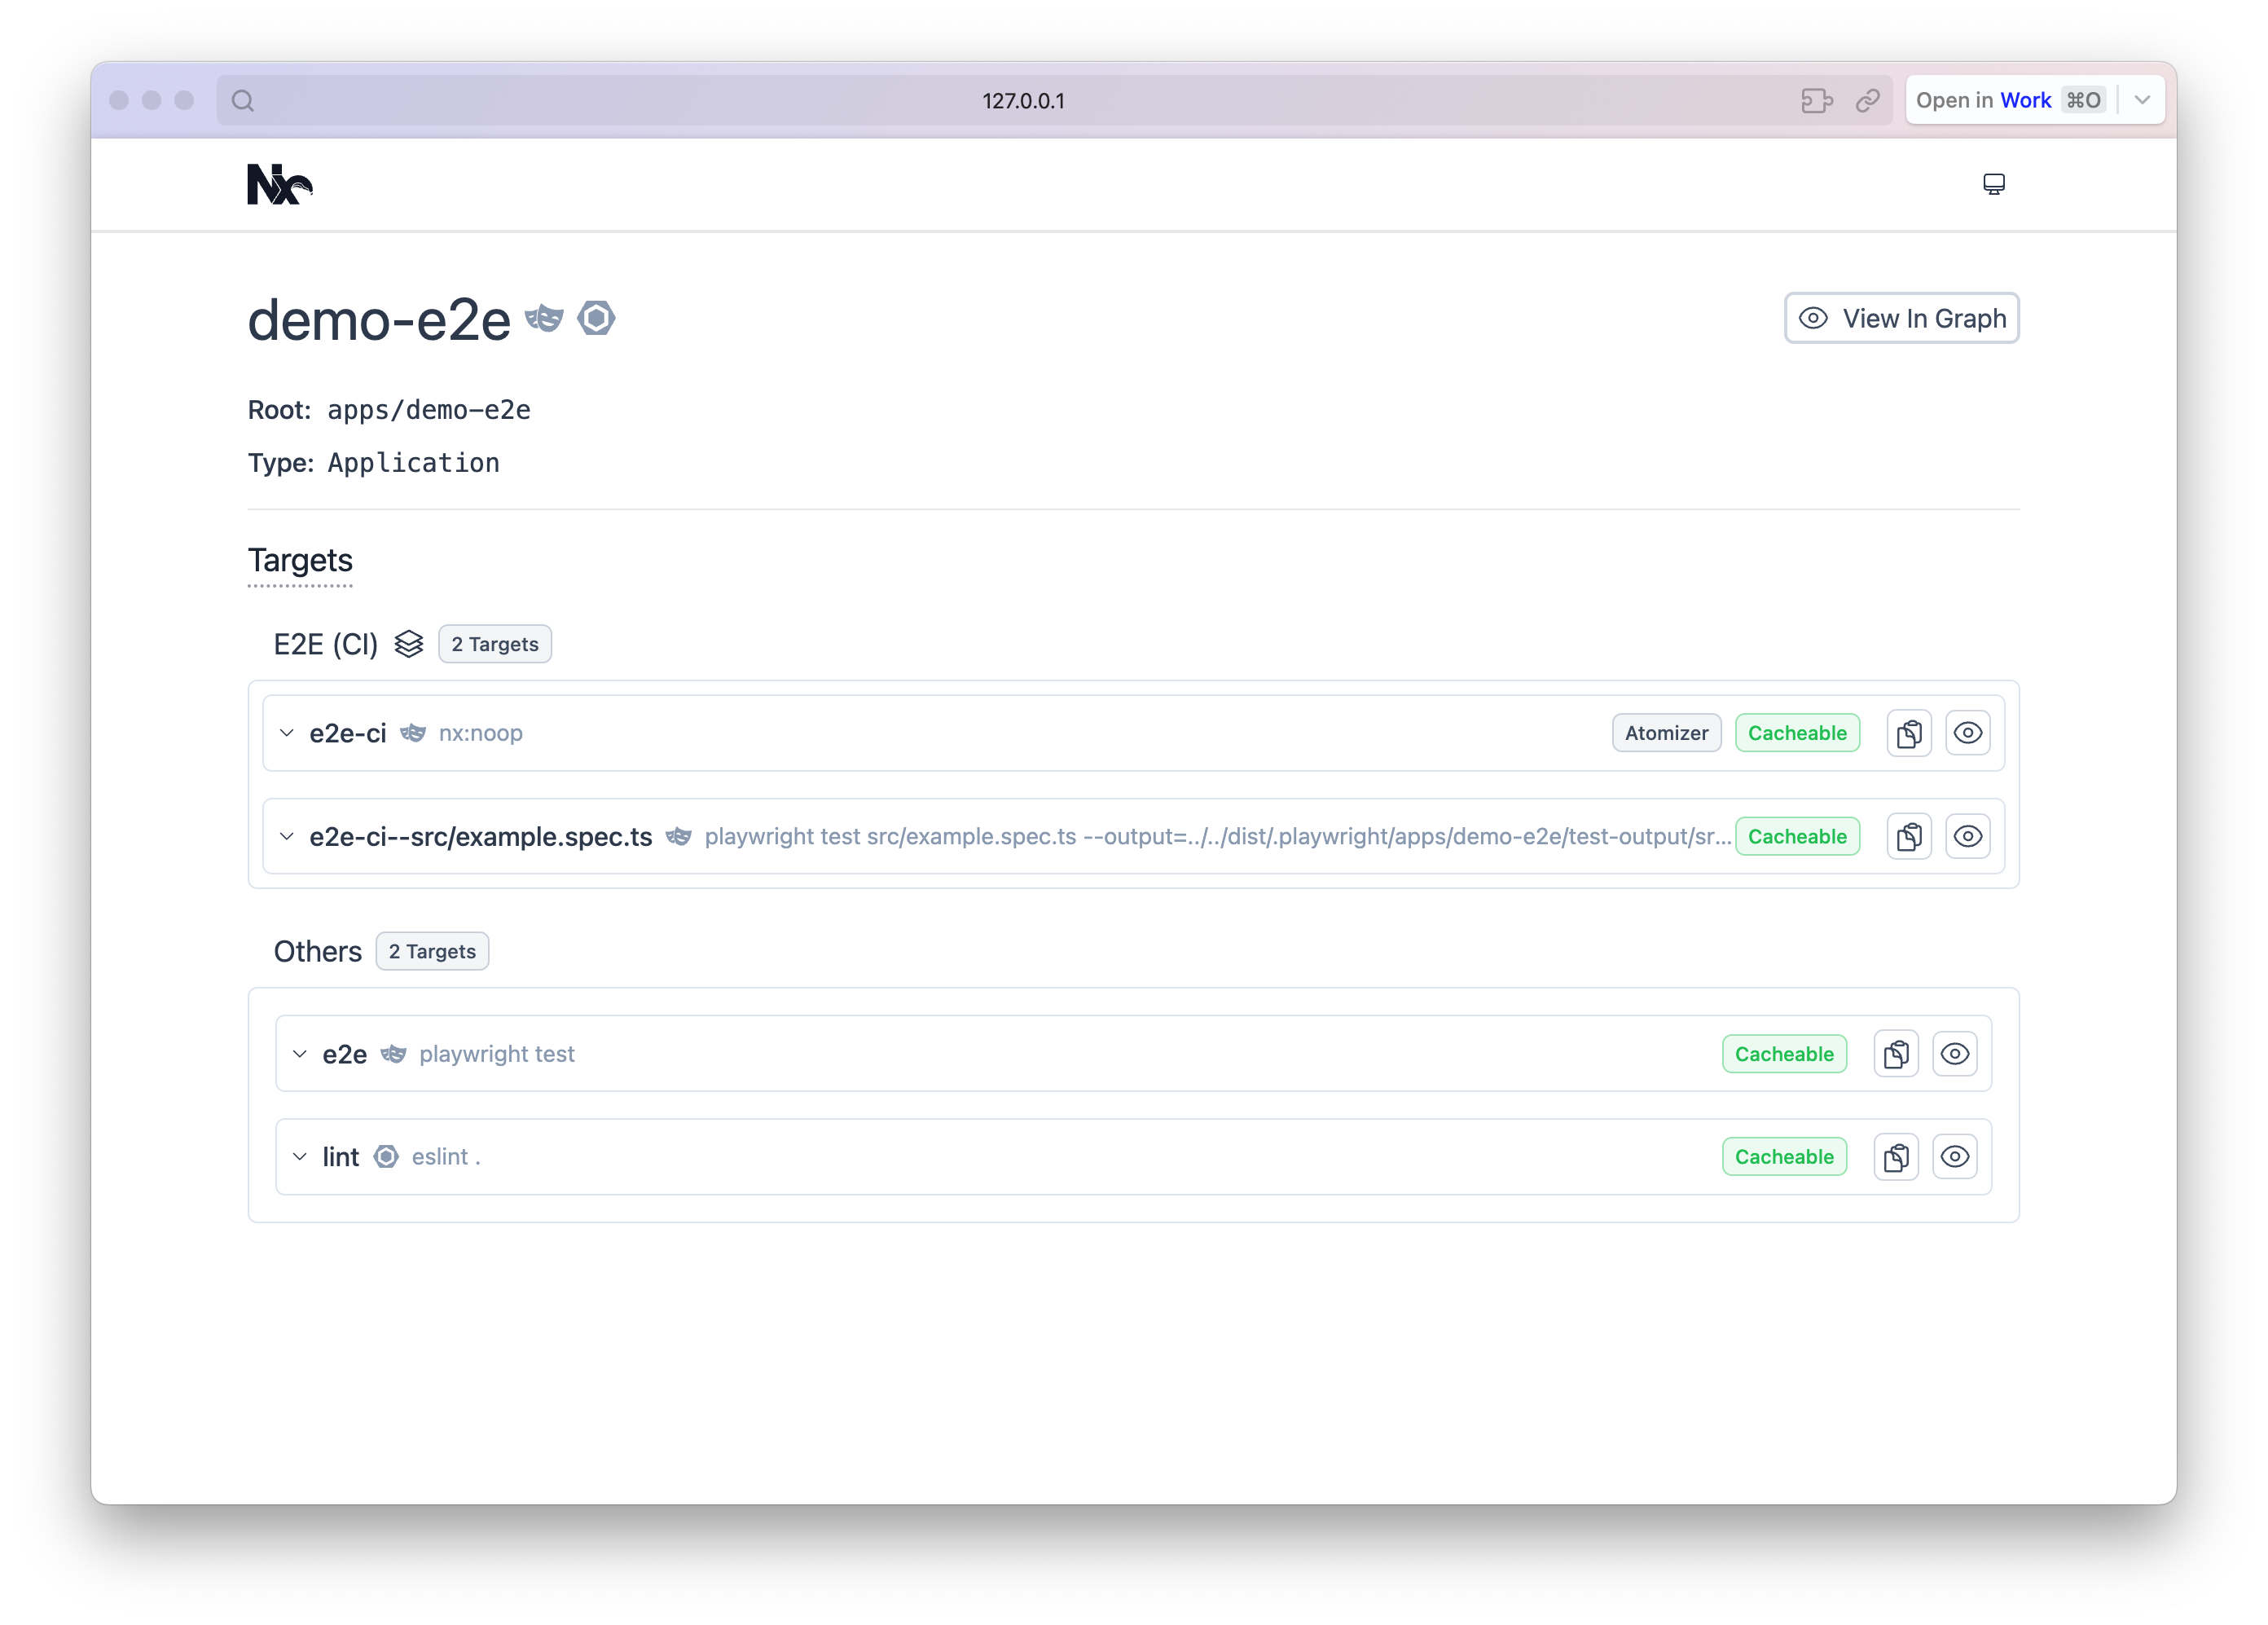Click the ESLint icon next to lint target
The image size is (2268, 1625).
pyautogui.click(x=385, y=1157)
